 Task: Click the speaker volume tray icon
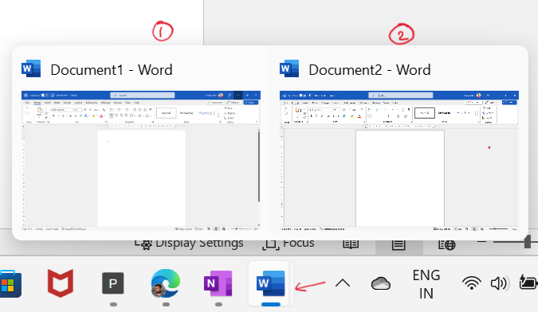(x=500, y=283)
